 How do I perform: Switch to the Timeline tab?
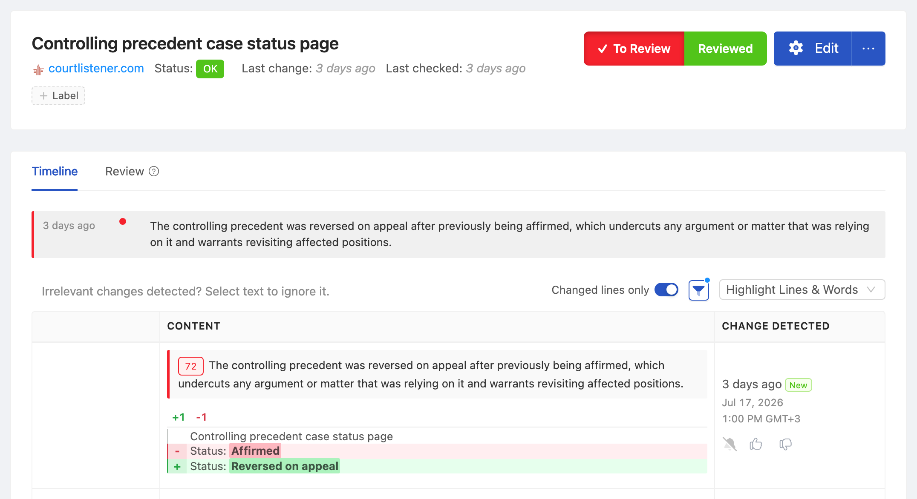click(x=55, y=172)
